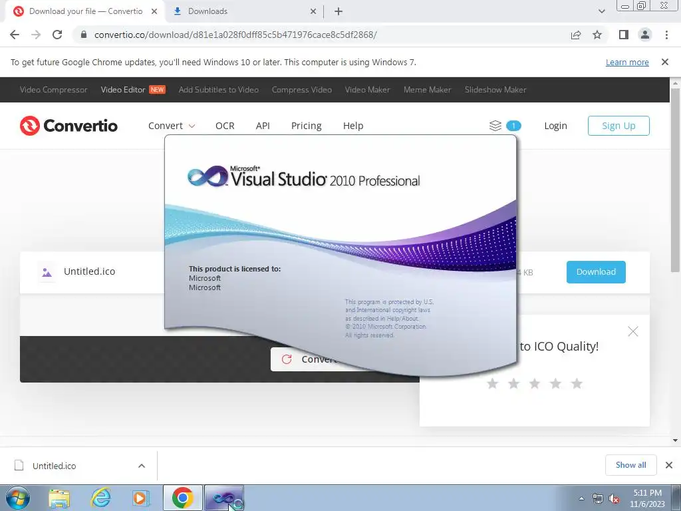Close the download shelf

669,465
